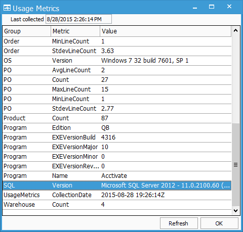Viewport: 243px width, 232px height.
Task: Confirm with the OK button
Action: click(x=219, y=223)
